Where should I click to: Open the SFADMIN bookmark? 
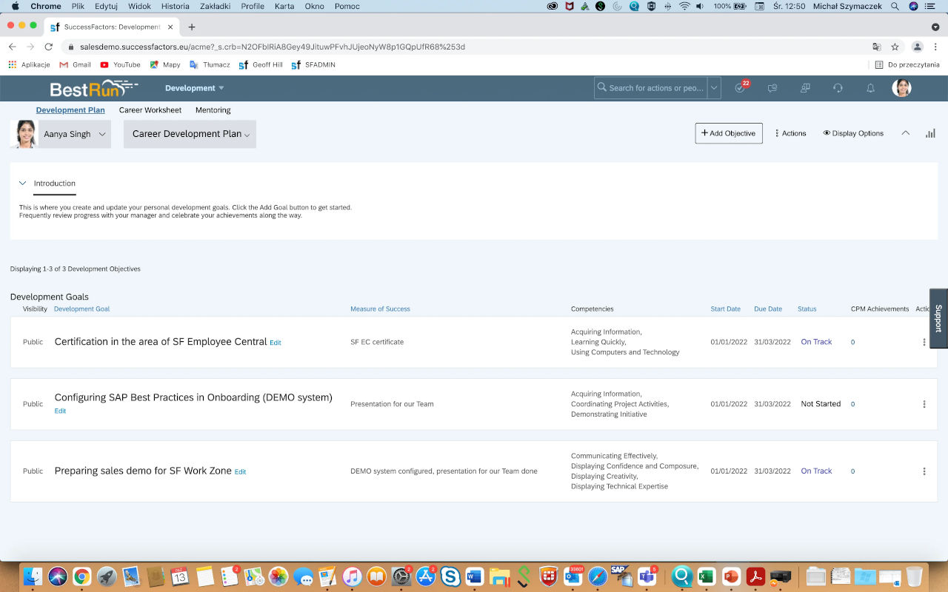pos(313,64)
